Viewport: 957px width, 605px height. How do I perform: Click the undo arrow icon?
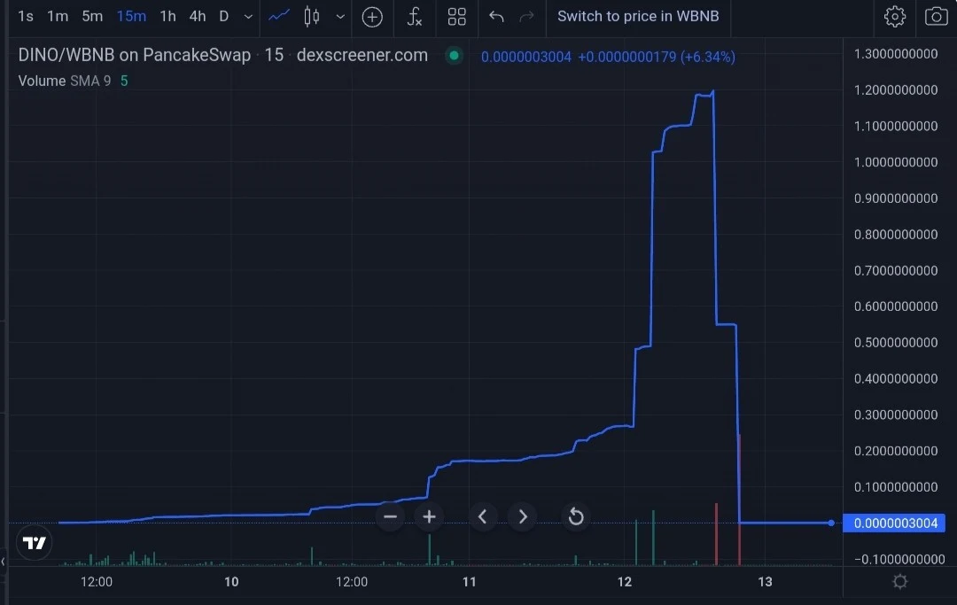[496, 17]
